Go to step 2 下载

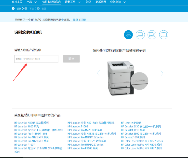[29, 9]
